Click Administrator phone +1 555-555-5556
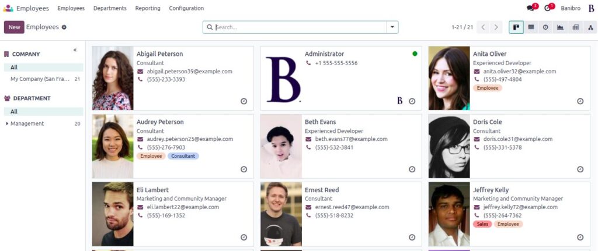Viewport: 598px width, 251px height. [x=336, y=63]
